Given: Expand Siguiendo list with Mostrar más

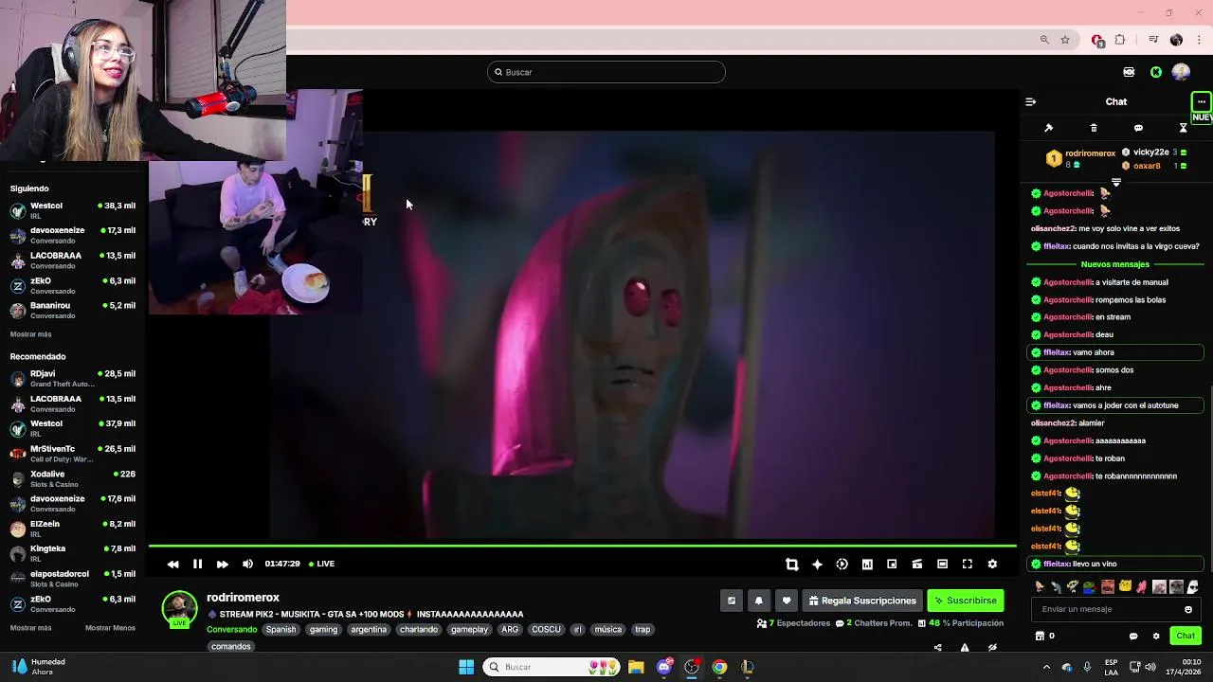Looking at the screenshot, I should pyautogui.click(x=30, y=334).
